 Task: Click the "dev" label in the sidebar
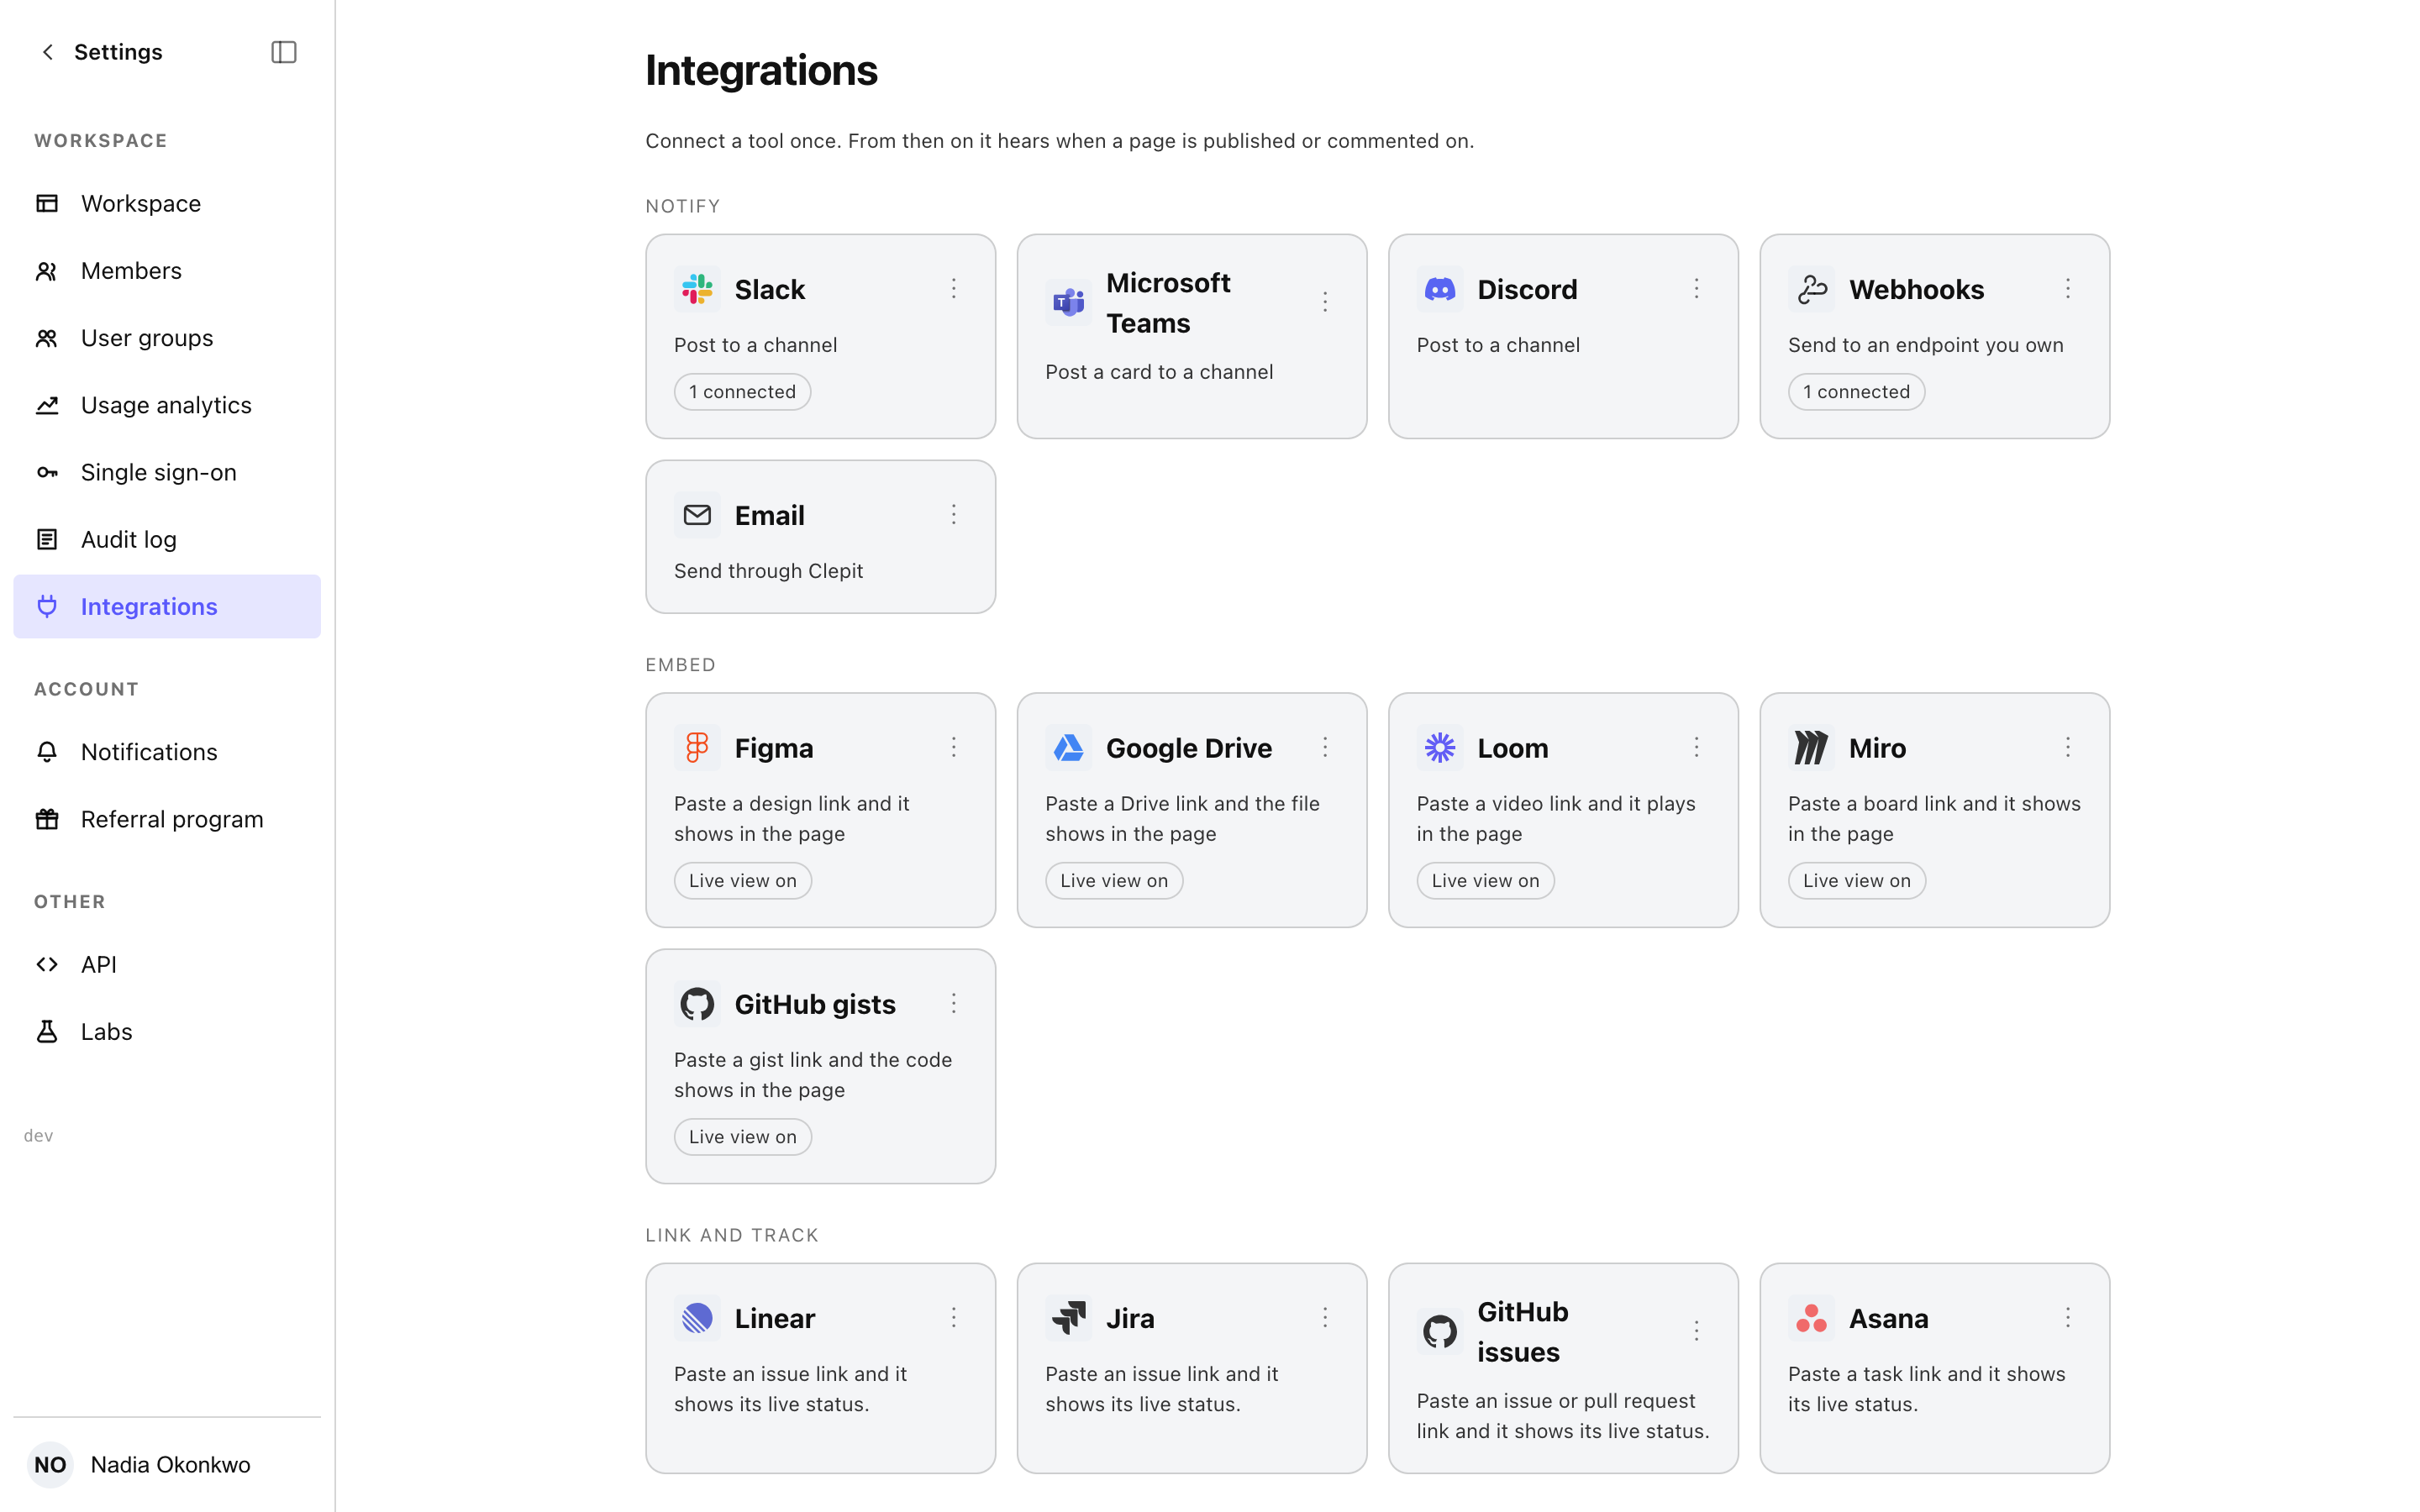pos(38,1136)
